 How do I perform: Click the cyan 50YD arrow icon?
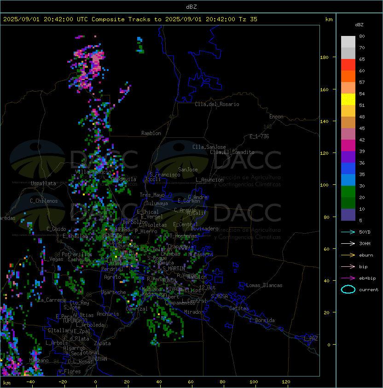(x=348, y=232)
